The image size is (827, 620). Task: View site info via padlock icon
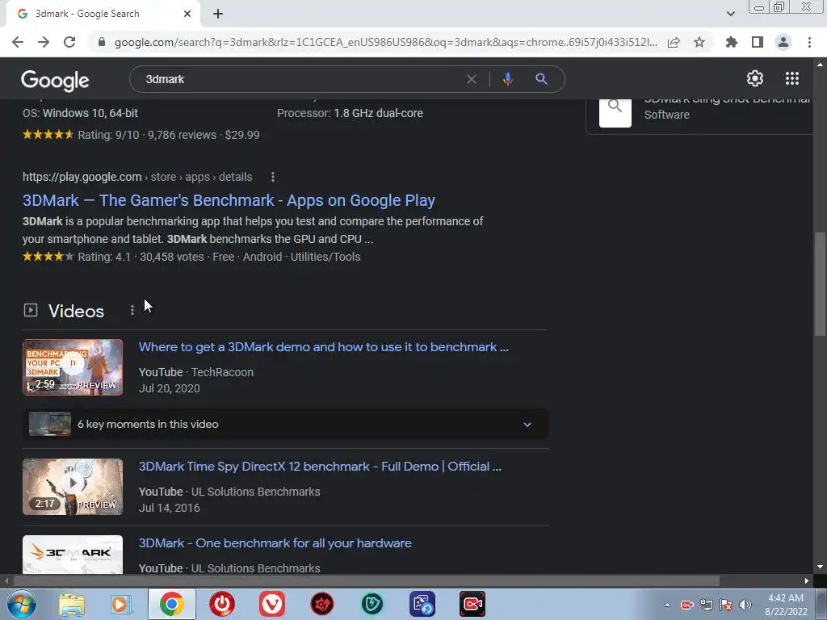click(x=102, y=42)
